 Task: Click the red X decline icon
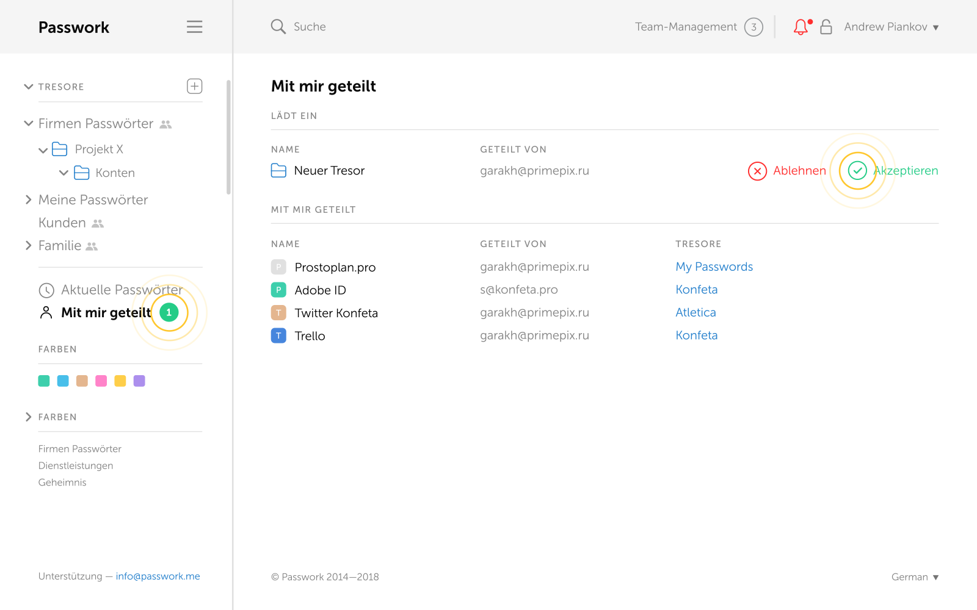757,171
